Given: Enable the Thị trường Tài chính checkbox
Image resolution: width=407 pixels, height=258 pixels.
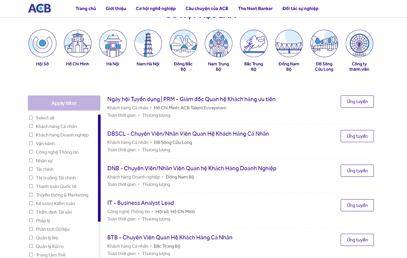Looking at the screenshot, I should (31, 178).
